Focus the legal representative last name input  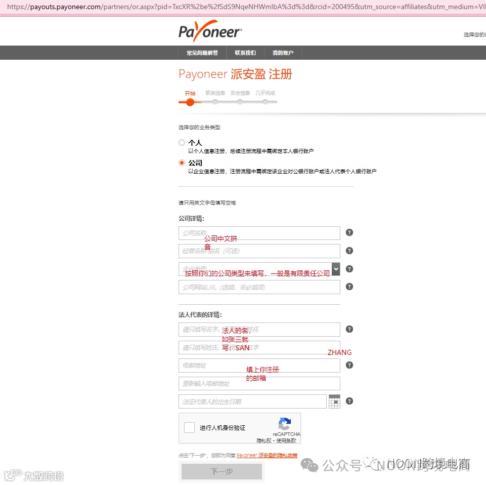(259, 347)
